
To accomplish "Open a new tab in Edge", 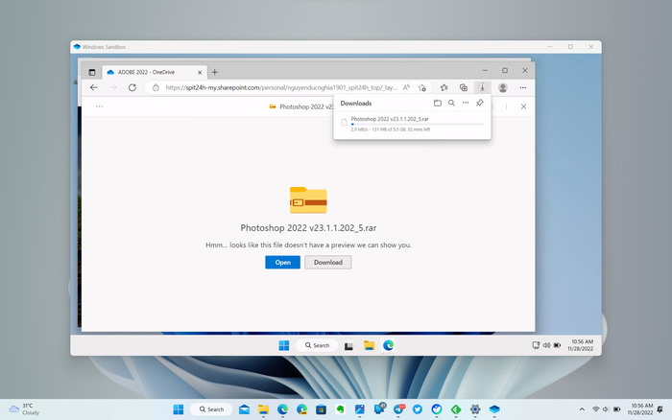I will pyautogui.click(x=215, y=72).
